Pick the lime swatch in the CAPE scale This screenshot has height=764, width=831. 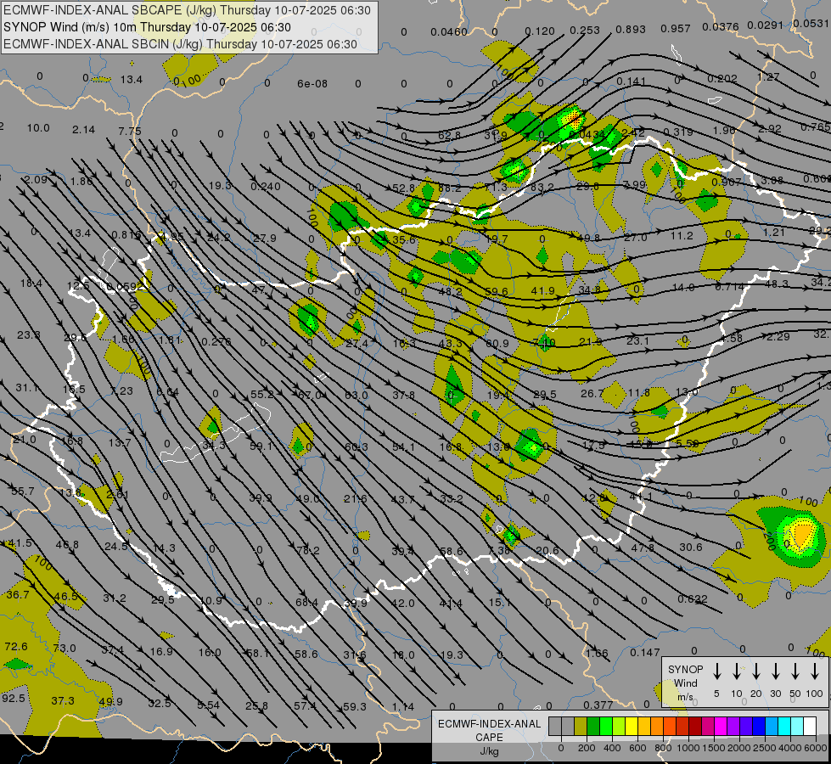click(619, 726)
